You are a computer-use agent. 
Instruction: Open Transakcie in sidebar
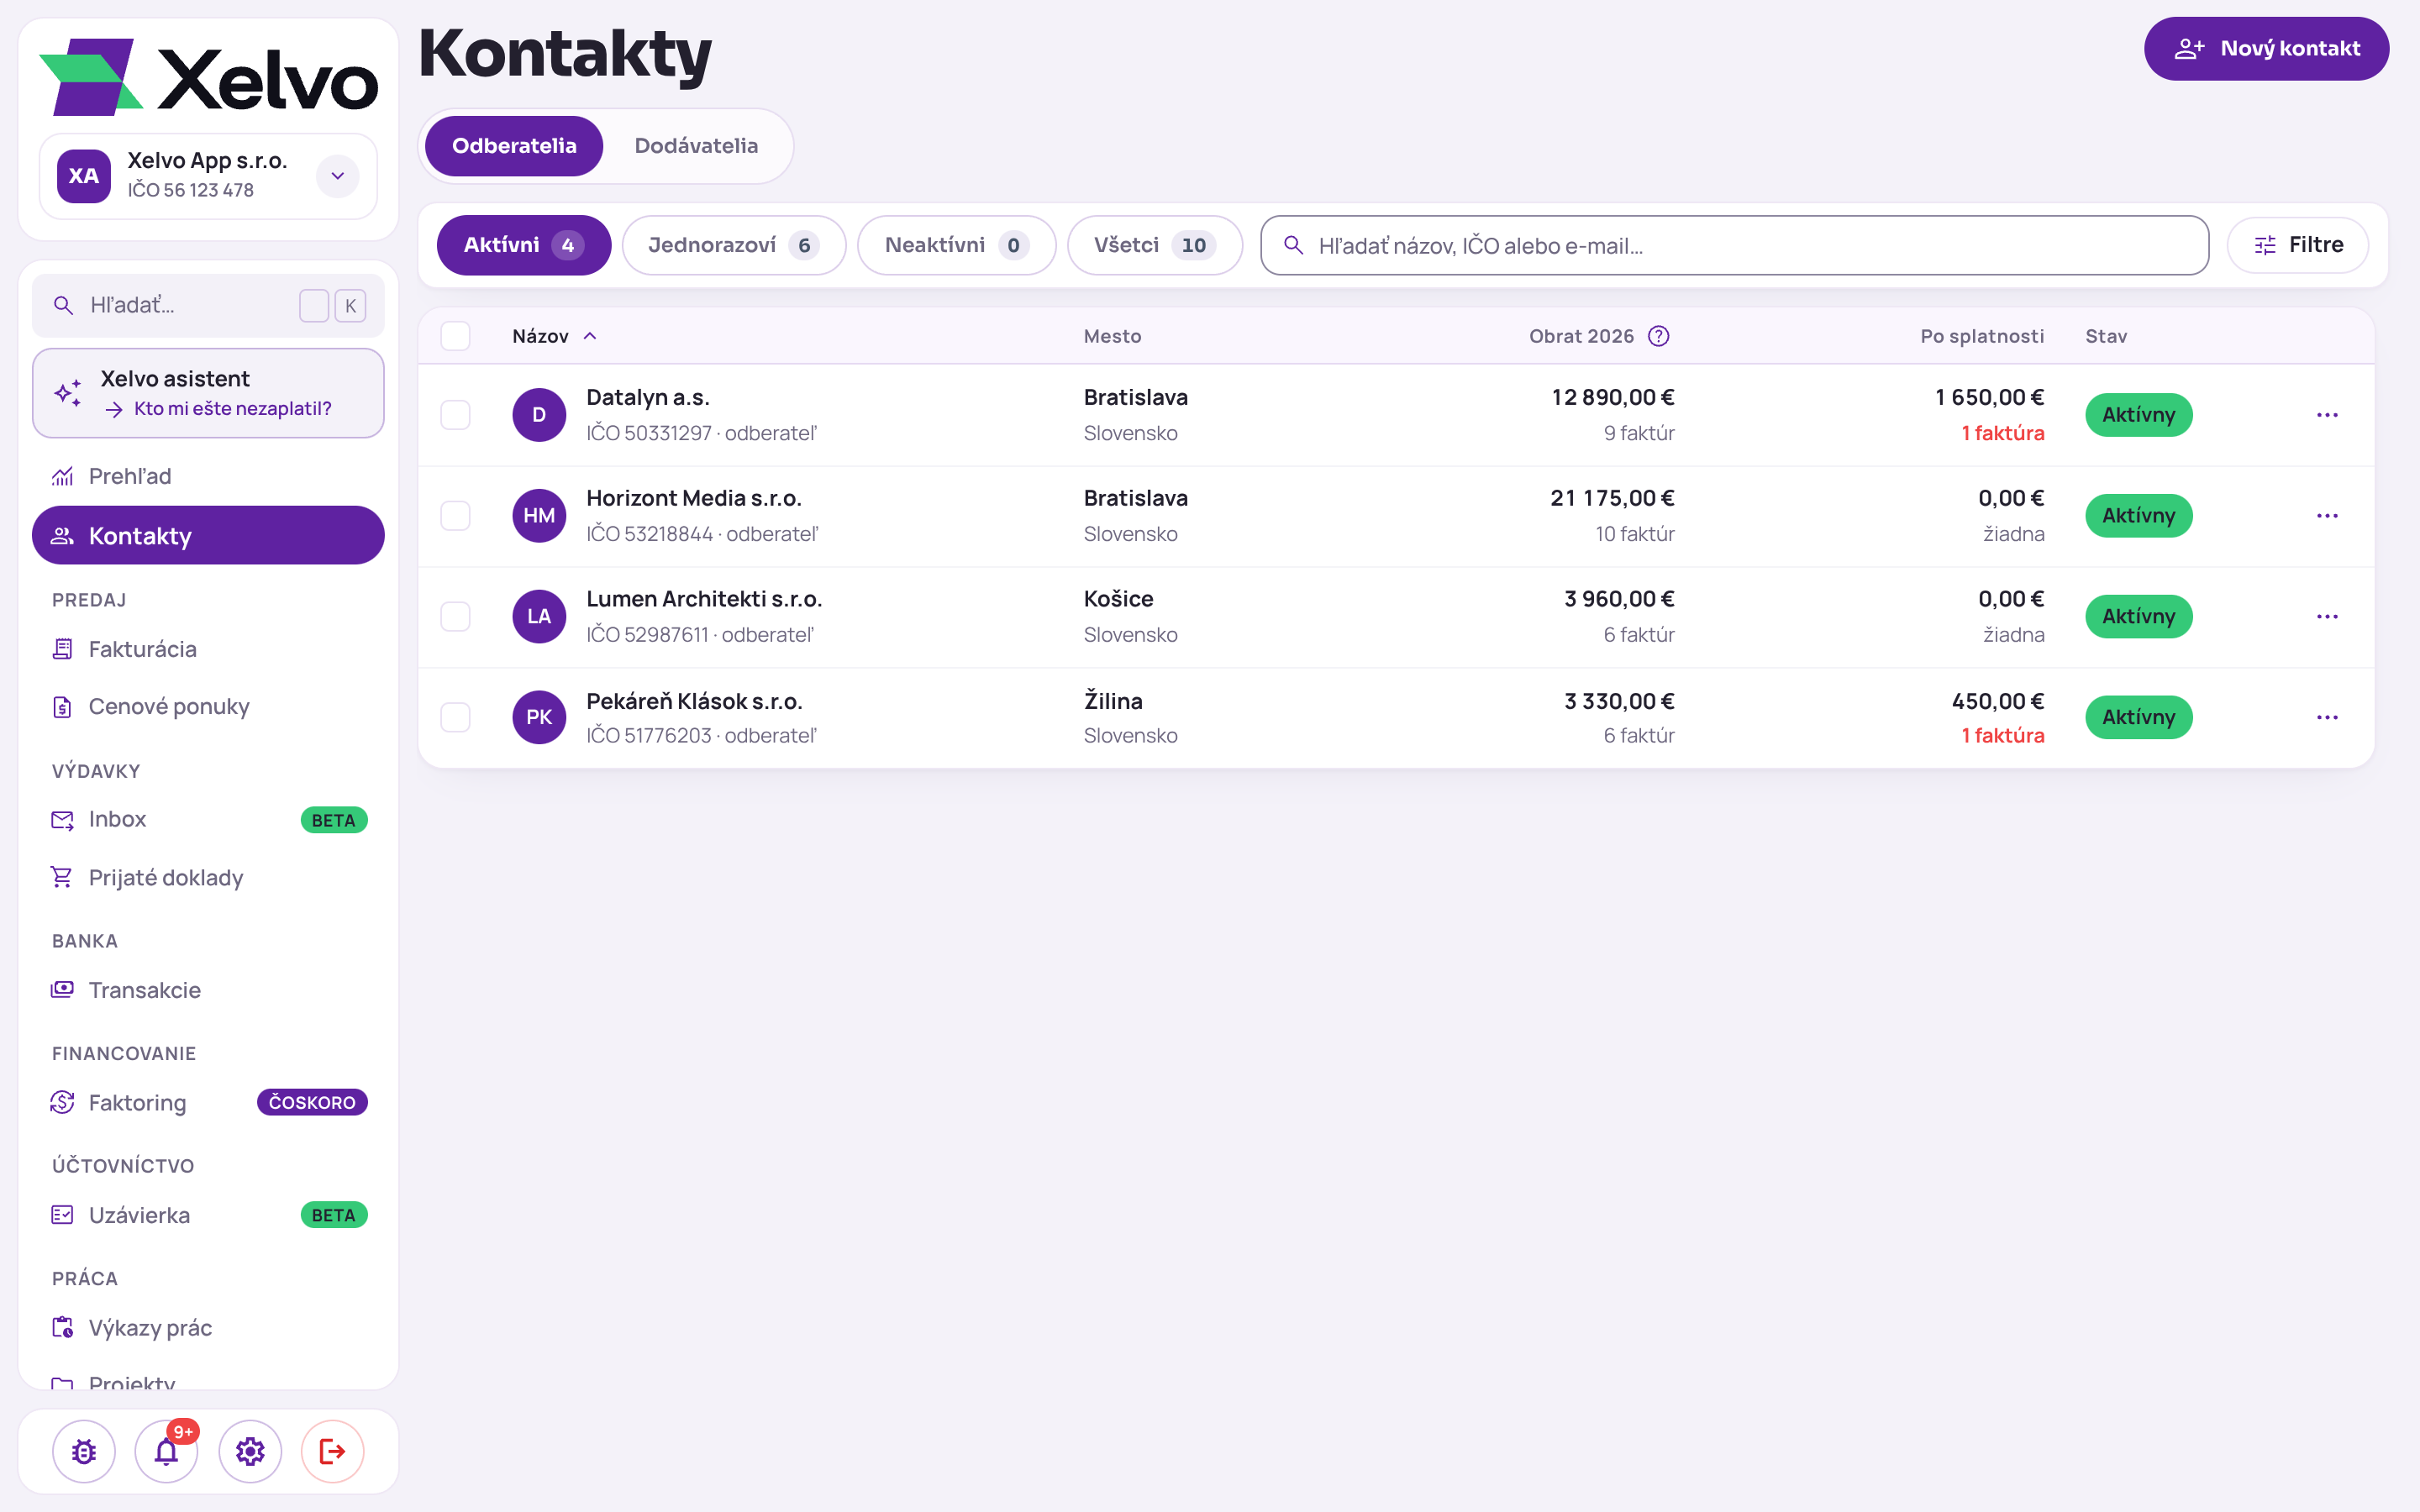(208, 990)
